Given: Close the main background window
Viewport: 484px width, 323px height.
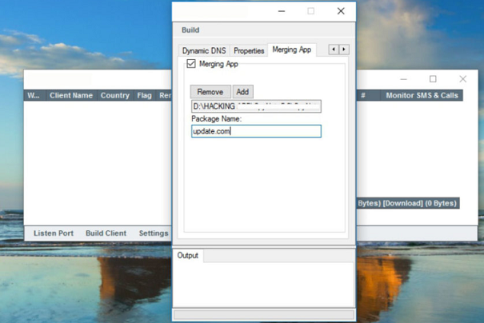Looking at the screenshot, I should [462, 79].
